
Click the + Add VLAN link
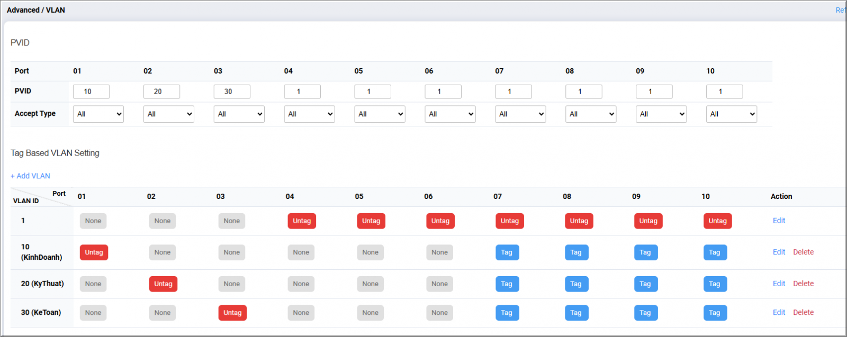pyautogui.click(x=30, y=176)
